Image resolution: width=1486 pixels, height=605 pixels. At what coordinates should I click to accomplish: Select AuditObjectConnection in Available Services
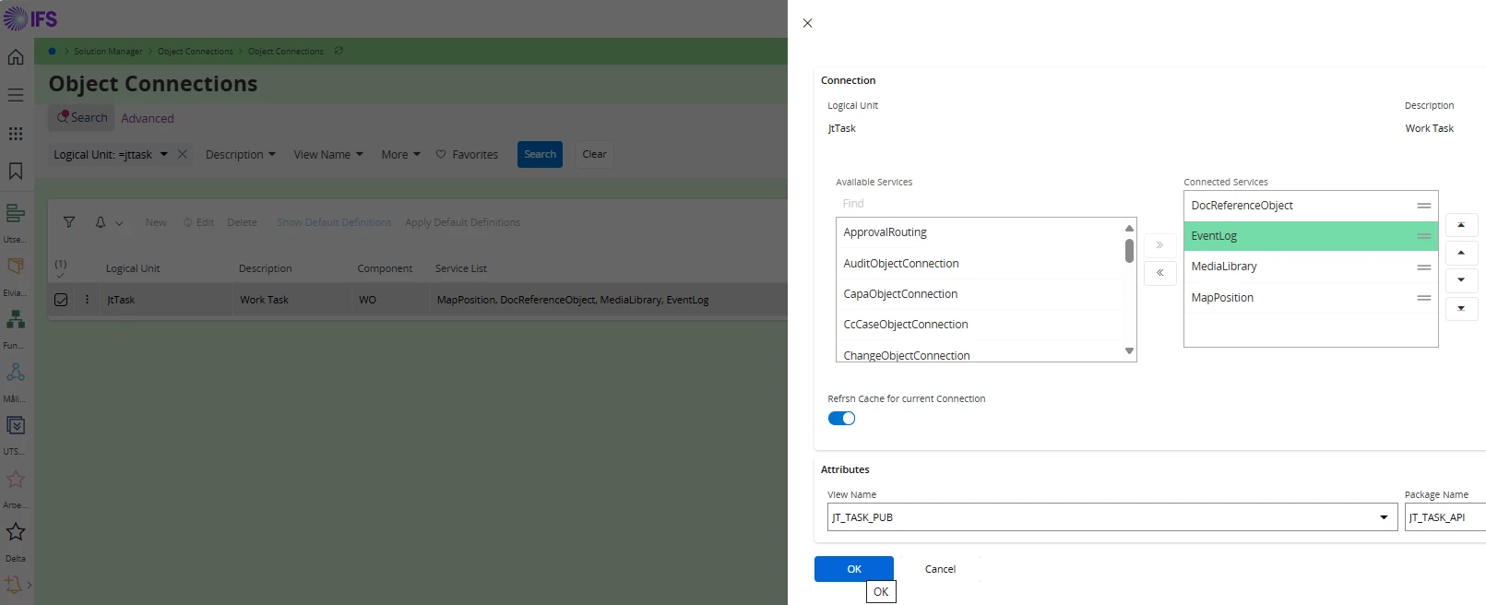coord(980,264)
